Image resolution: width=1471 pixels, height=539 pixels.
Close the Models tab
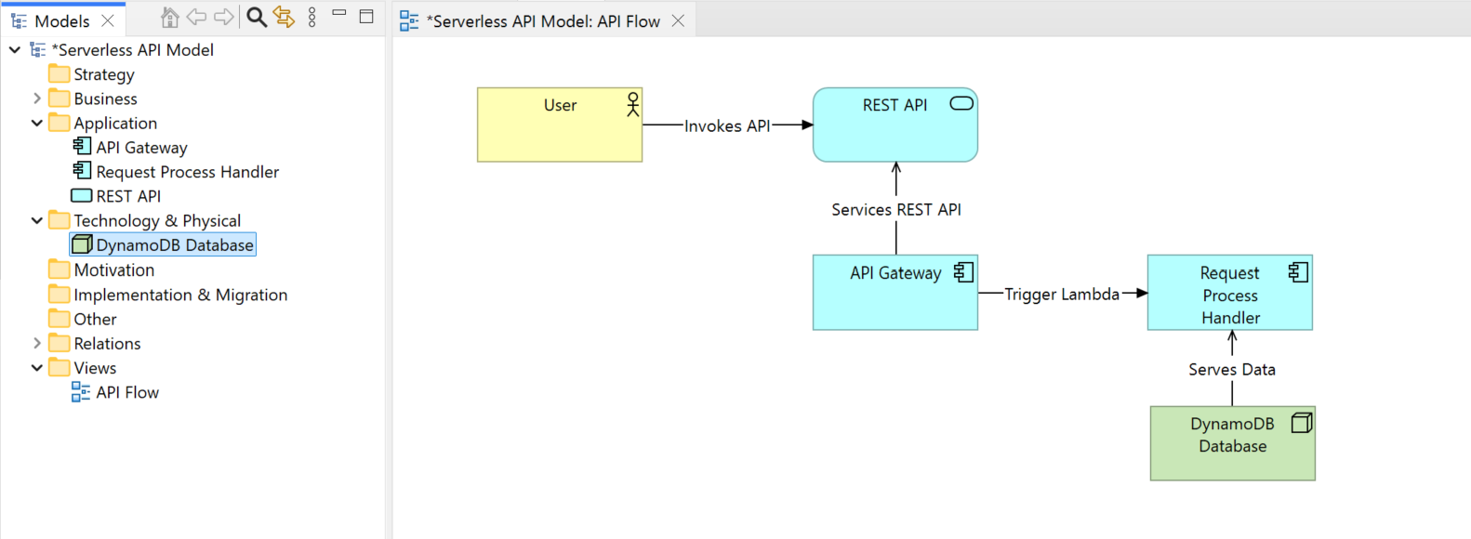[x=108, y=20]
